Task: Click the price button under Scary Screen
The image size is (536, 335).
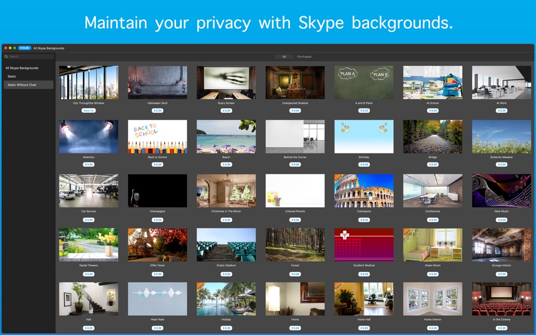Action: 226,111
